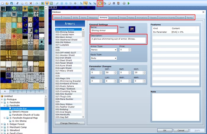Open project using the folder icon
The width and height of the screenshot is (207, 134).
tap(7, 3)
